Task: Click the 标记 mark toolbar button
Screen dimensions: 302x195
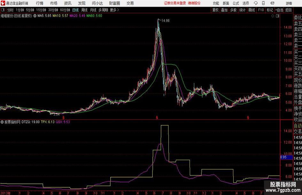Action: pyautogui.click(x=270, y=10)
